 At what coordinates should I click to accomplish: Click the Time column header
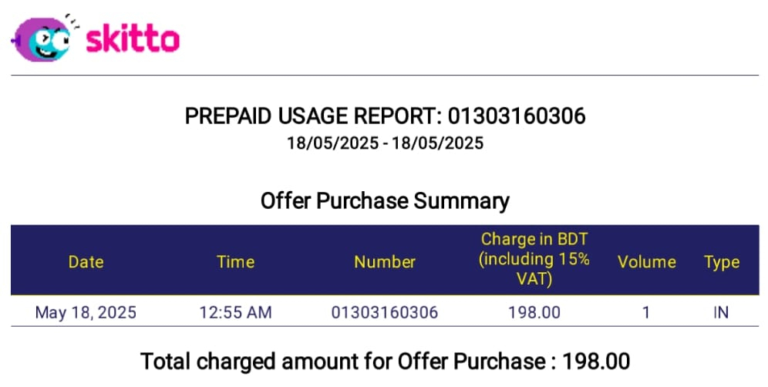(x=236, y=261)
